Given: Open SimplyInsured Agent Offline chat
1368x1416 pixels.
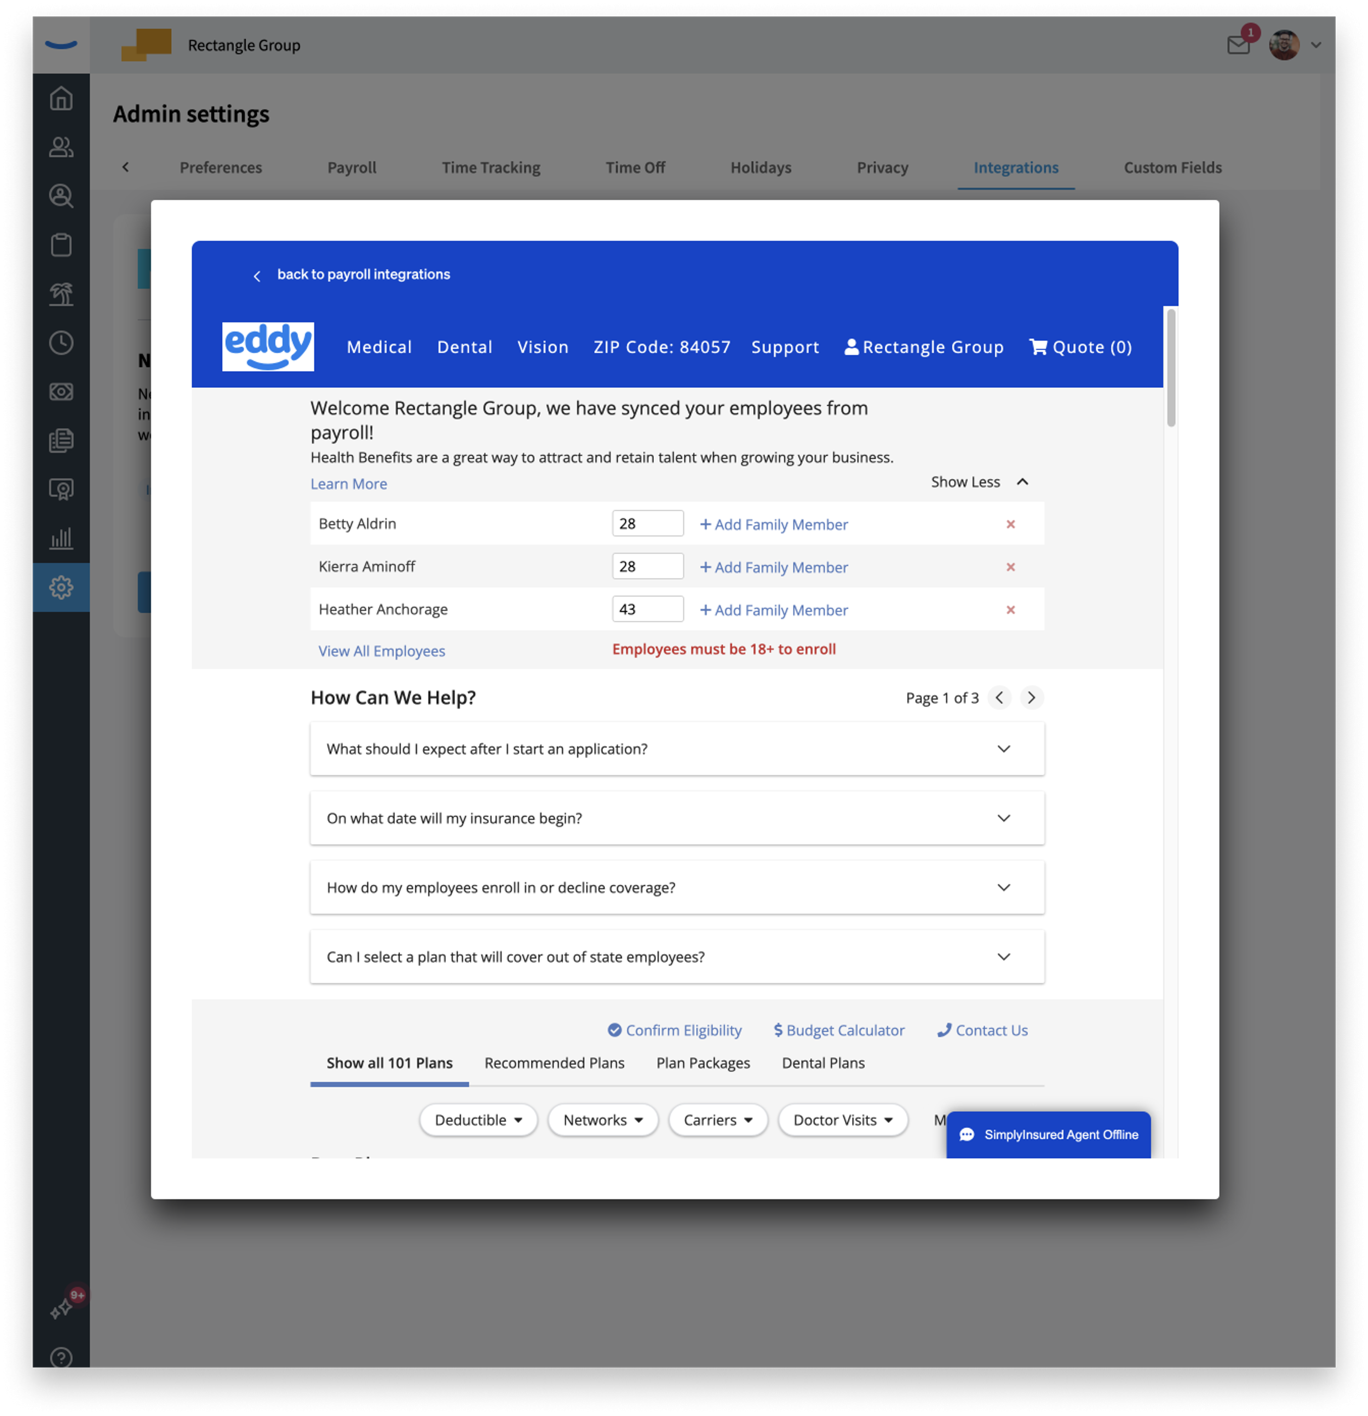Looking at the screenshot, I should pyautogui.click(x=1048, y=1134).
